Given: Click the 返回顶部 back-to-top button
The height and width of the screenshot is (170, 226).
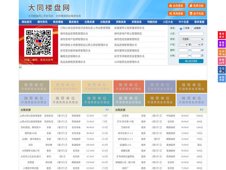Looking at the screenshot, I should 222,78.
